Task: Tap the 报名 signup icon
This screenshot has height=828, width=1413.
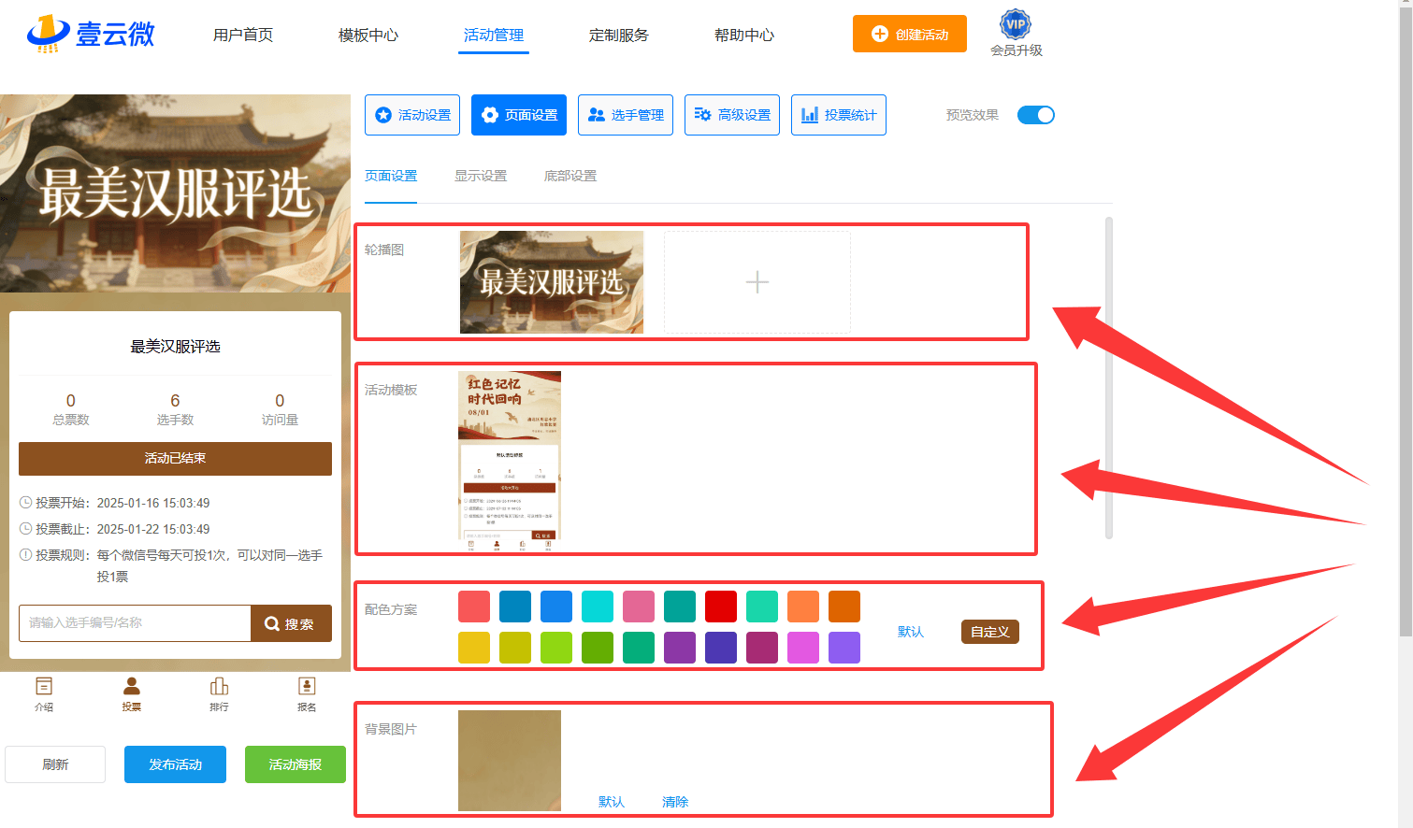Action: tap(307, 687)
